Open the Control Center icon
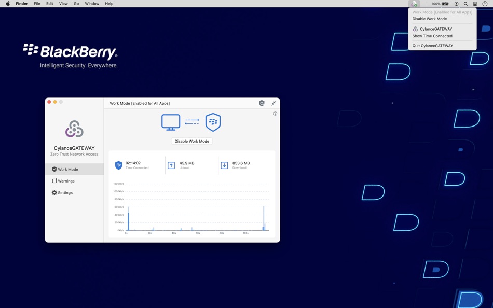 click(475, 4)
